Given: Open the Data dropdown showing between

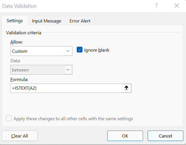Looking at the screenshot, I should [x=41, y=70].
